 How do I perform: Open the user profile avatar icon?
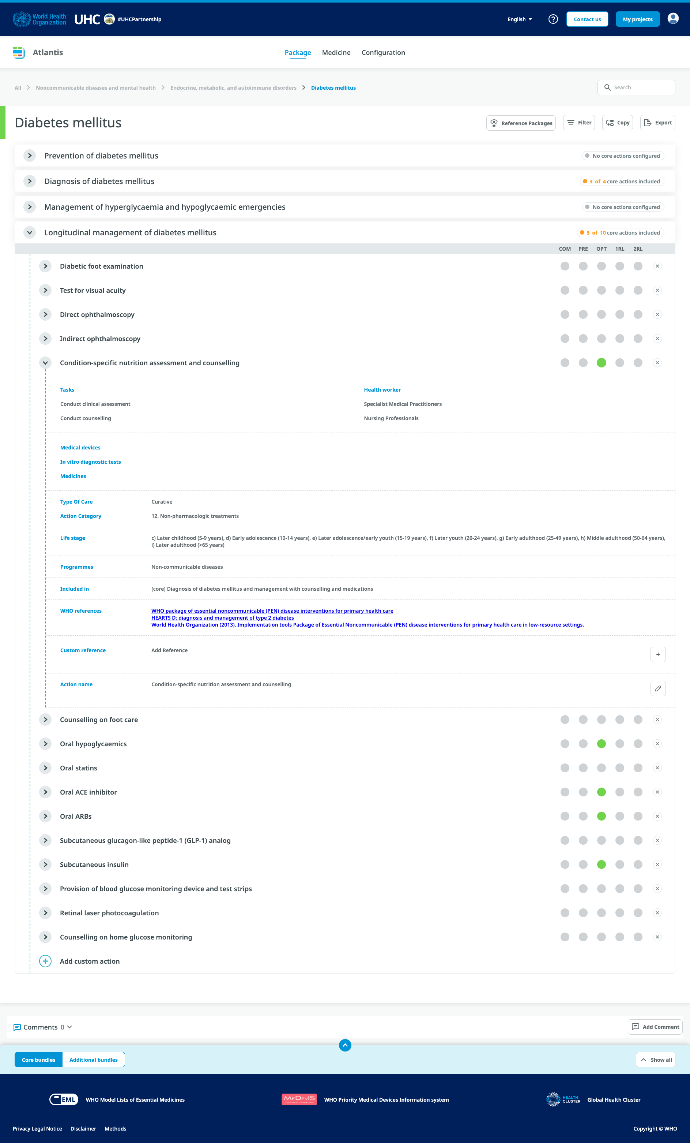click(x=673, y=19)
